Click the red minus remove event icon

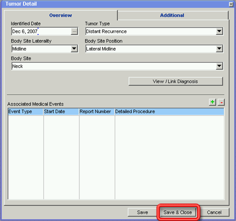pyautogui.click(x=221, y=102)
